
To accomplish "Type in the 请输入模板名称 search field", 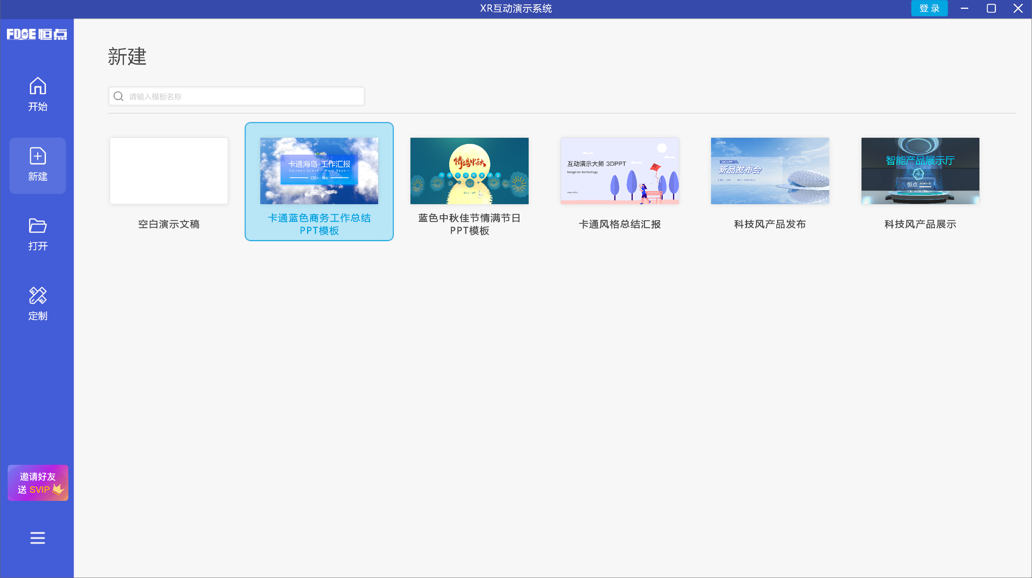I will coord(245,97).
